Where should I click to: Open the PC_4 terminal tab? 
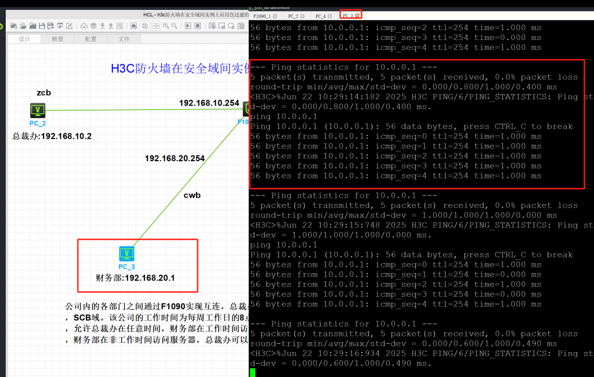[320, 16]
